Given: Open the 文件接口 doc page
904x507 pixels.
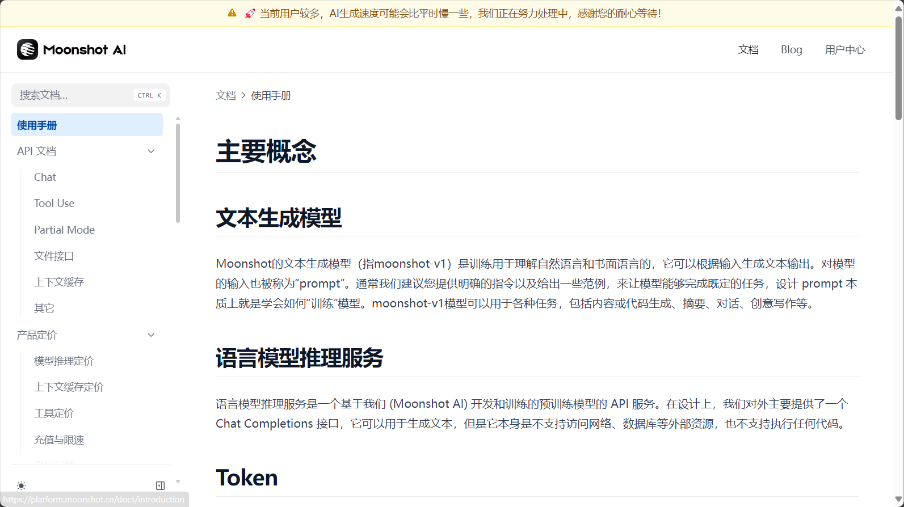Looking at the screenshot, I should coord(54,256).
